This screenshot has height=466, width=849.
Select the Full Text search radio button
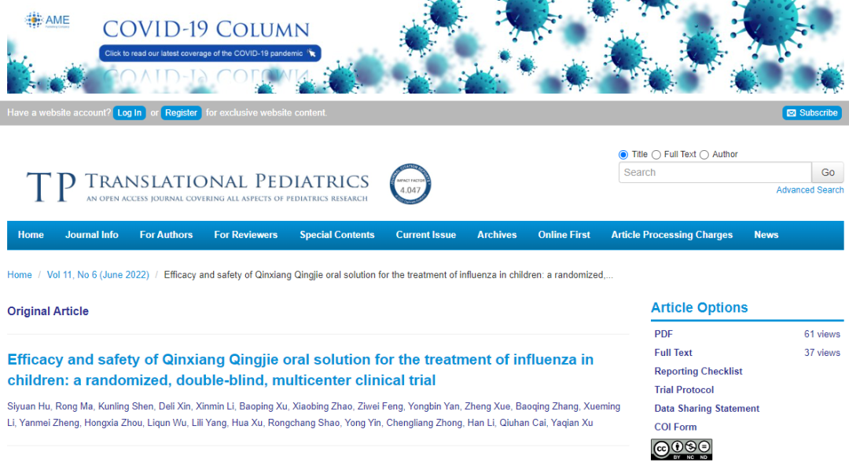click(656, 155)
